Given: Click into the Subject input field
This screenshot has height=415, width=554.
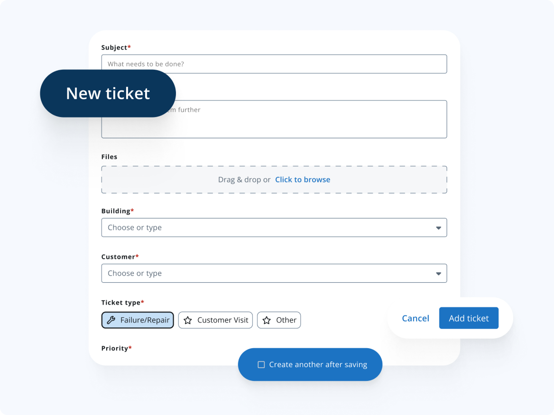Looking at the screenshot, I should [274, 64].
